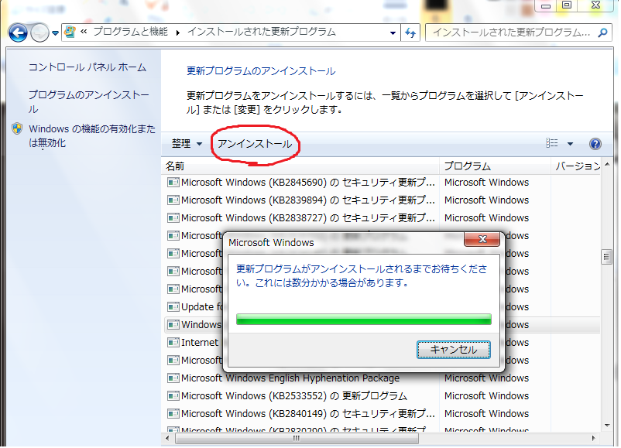
Task: Click the icon of the Update row
Action: [173, 307]
